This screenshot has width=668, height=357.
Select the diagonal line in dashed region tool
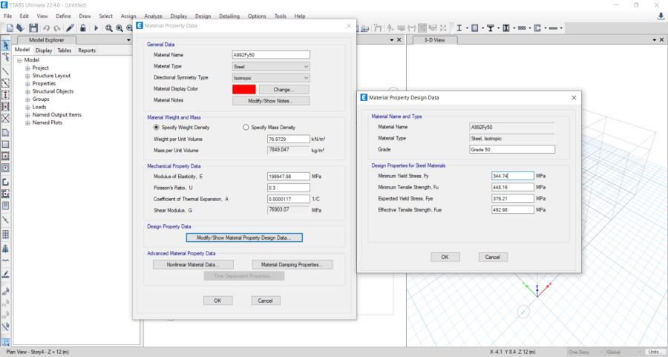[x=5, y=82]
